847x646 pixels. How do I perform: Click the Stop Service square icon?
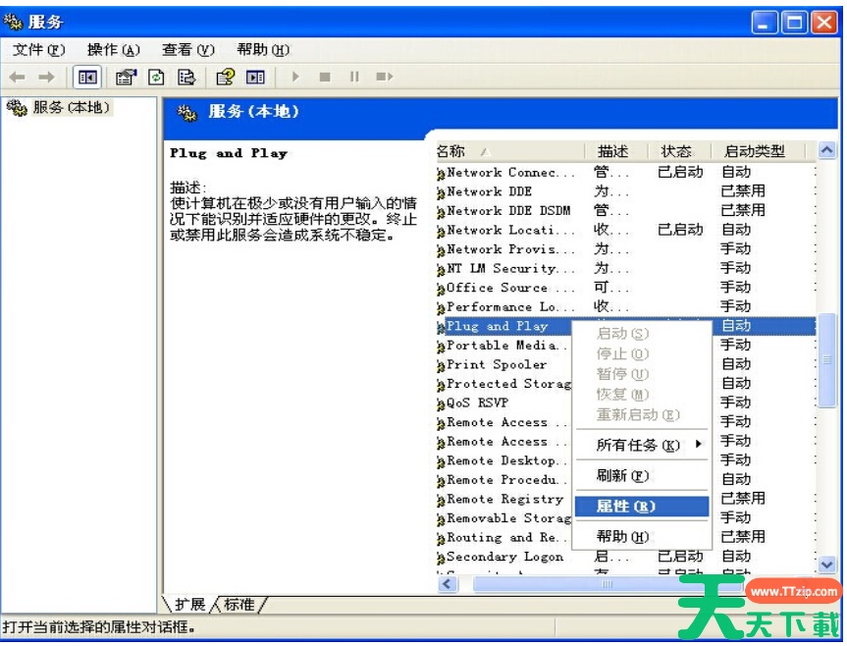[x=325, y=77]
